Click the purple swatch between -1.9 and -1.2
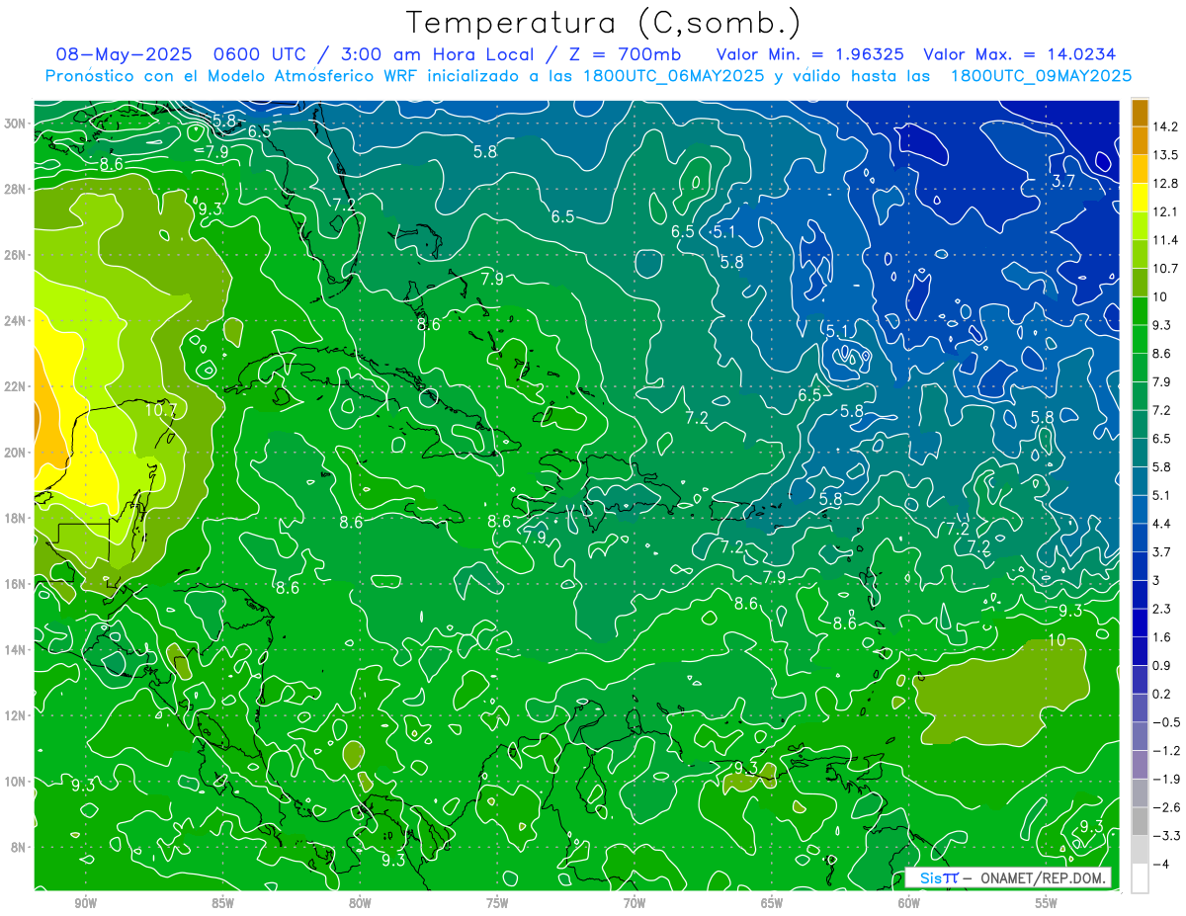The height and width of the screenshot is (916, 1186). click(1140, 764)
